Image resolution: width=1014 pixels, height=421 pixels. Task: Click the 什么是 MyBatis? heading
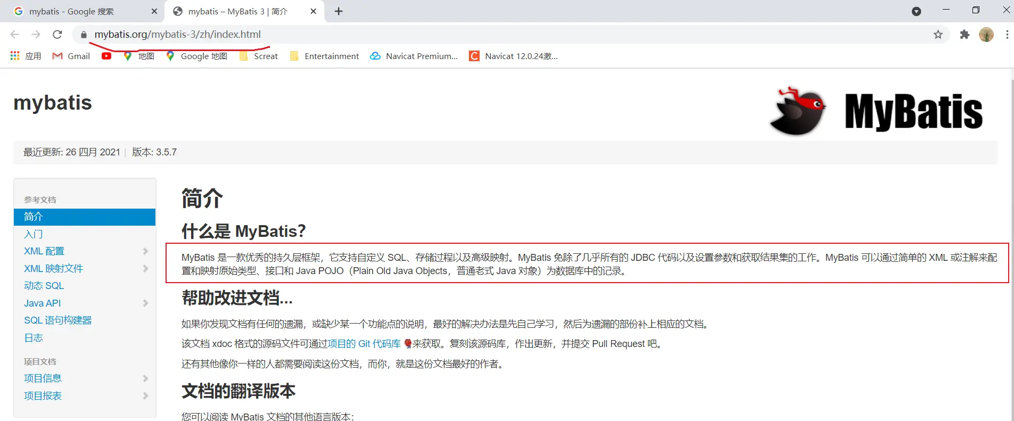coord(244,231)
